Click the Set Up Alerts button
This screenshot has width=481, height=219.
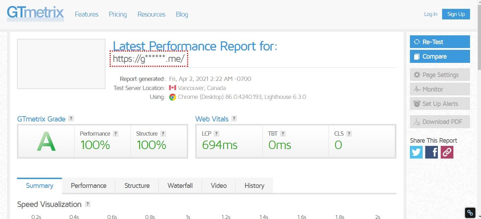(440, 103)
